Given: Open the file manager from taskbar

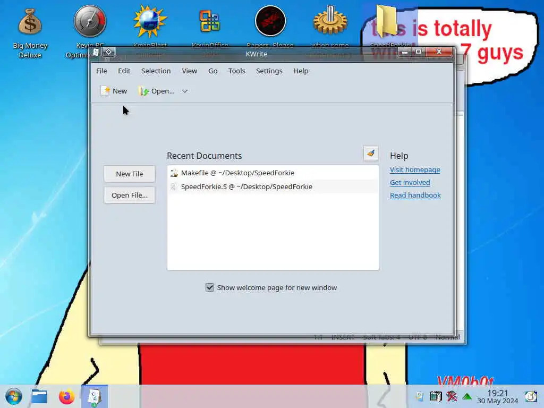Looking at the screenshot, I should click(x=39, y=396).
